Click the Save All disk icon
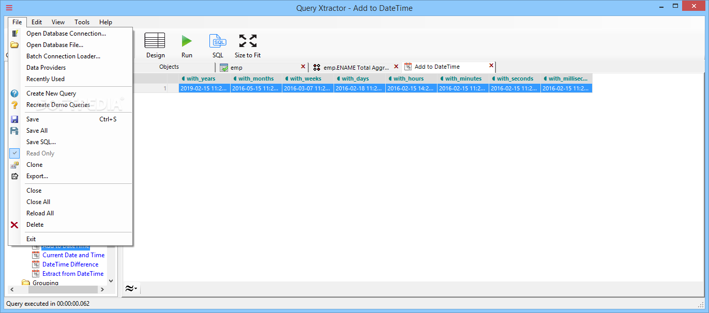Image resolution: width=709 pixels, height=313 pixels. click(15, 131)
